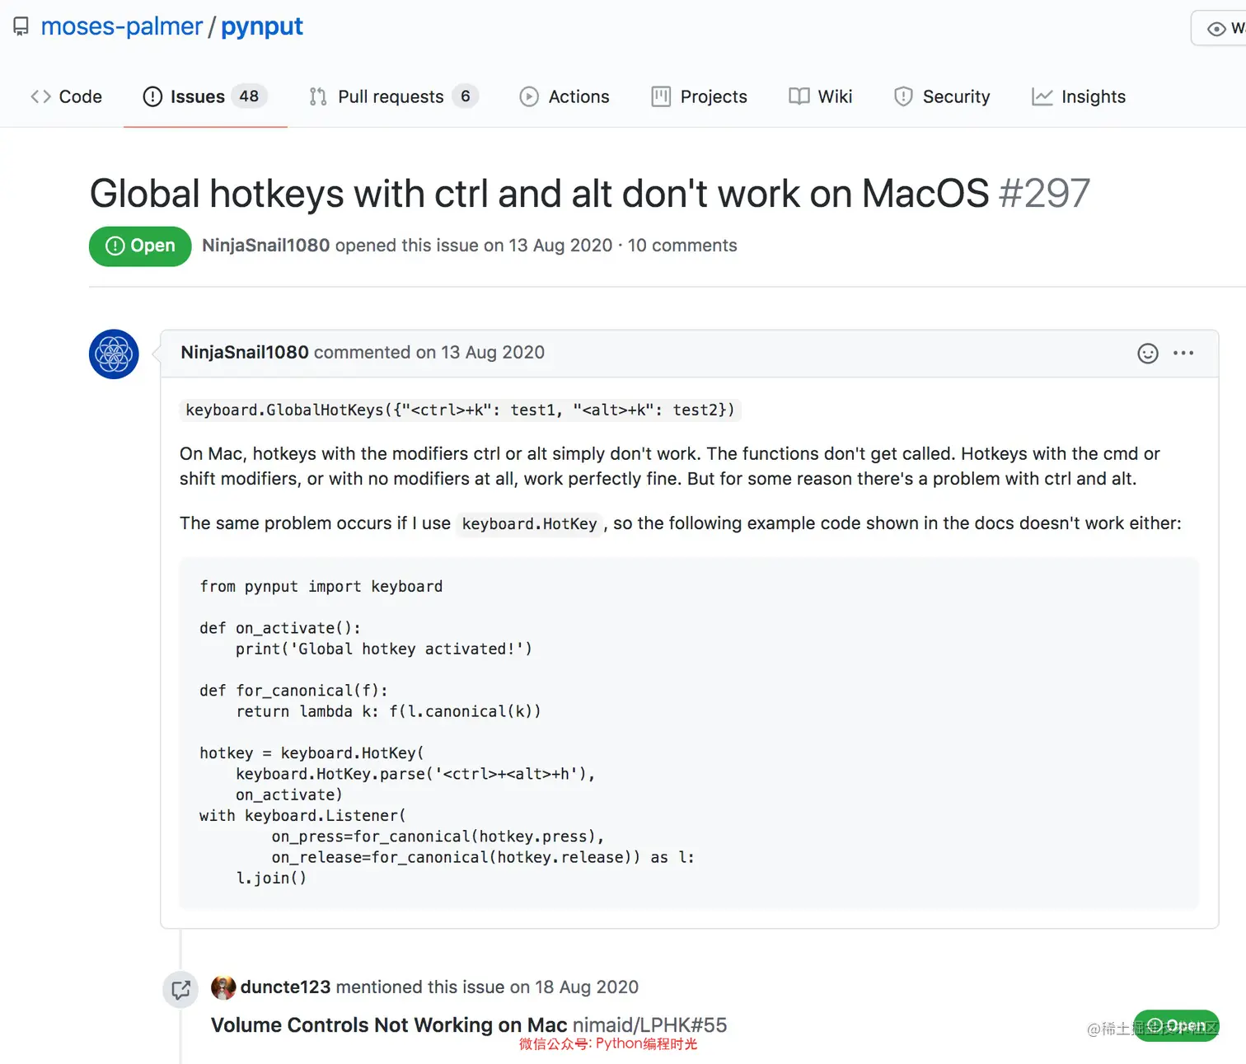The image size is (1246, 1064).
Task: Click code line 'def on_activate():'
Action: click(280, 628)
